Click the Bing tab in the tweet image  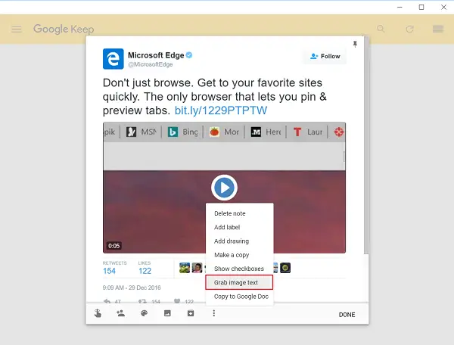click(x=183, y=132)
